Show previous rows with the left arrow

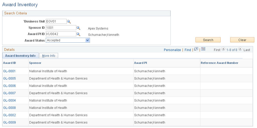(223, 49)
